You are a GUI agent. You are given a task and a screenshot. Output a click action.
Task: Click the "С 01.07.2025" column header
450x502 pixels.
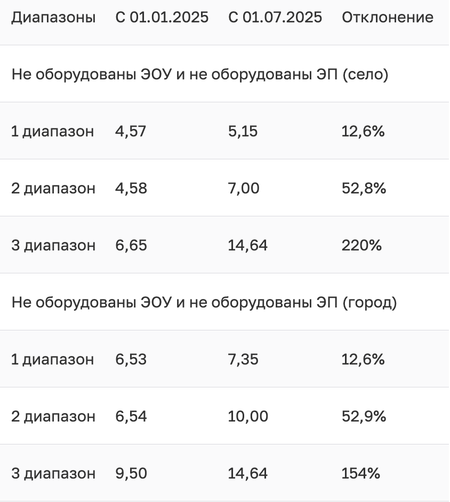[275, 18]
